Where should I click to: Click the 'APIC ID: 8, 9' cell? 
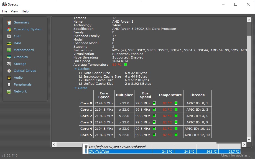click(x=197, y=122)
